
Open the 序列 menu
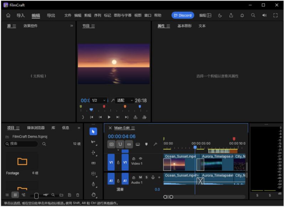(97, 15)
